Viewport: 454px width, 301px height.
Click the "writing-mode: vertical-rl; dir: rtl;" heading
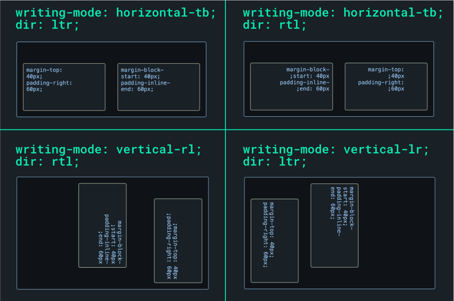(109, 149)
